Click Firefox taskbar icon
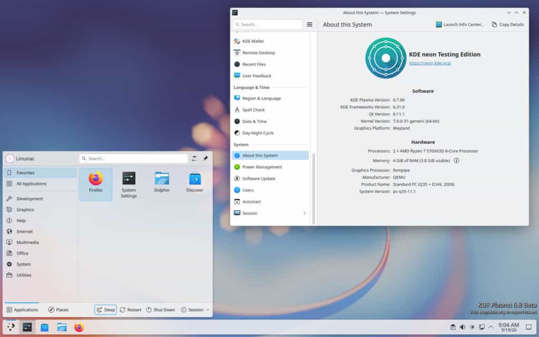 coord(79,327)
